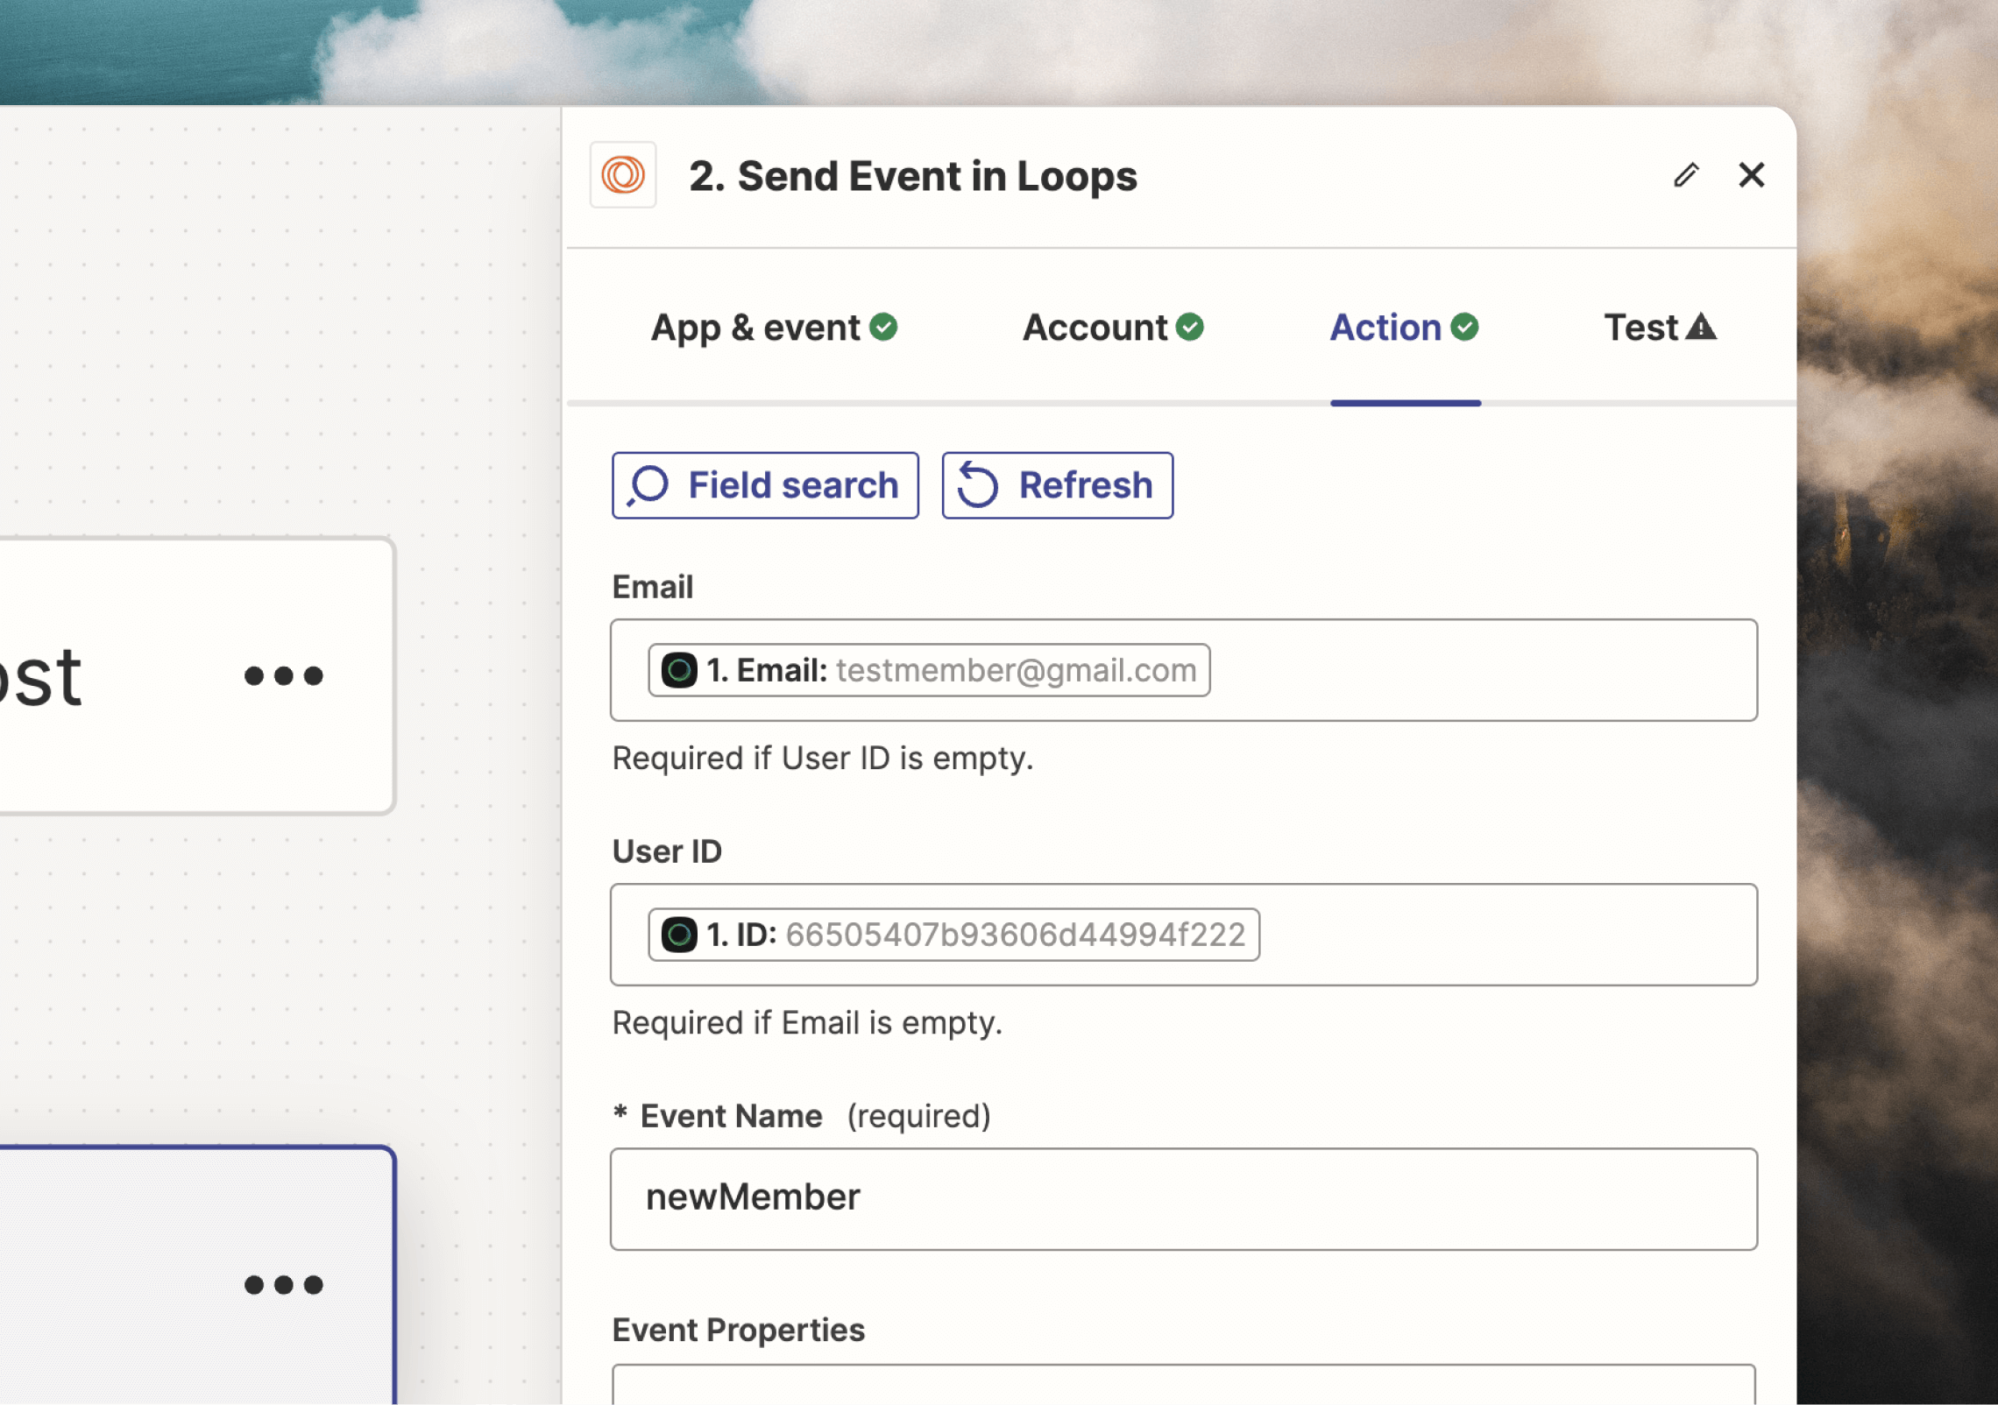Viewport: 1998px width, 1405px height.
Task: Click the Field search button
Action: tap(765, 485)
